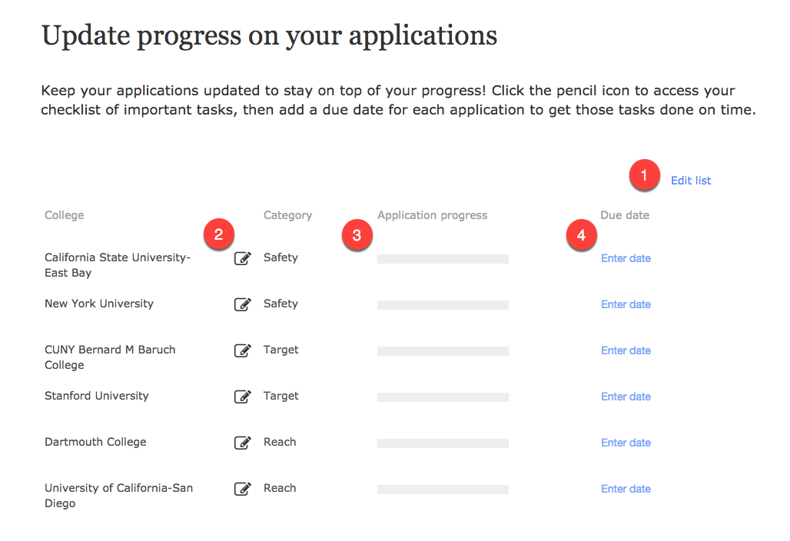790x541 pixels.
Task: Open the checklist pencil for New York University
Action: coord(242,304)
